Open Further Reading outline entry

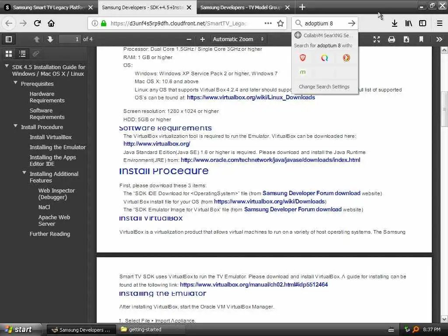[50, 234]
